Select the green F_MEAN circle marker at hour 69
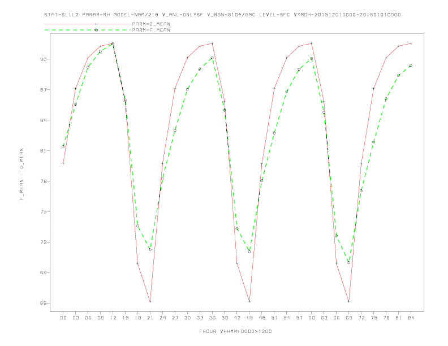Image resolution: width=448 pixels, height=346 pixels. tap(349, 263)
